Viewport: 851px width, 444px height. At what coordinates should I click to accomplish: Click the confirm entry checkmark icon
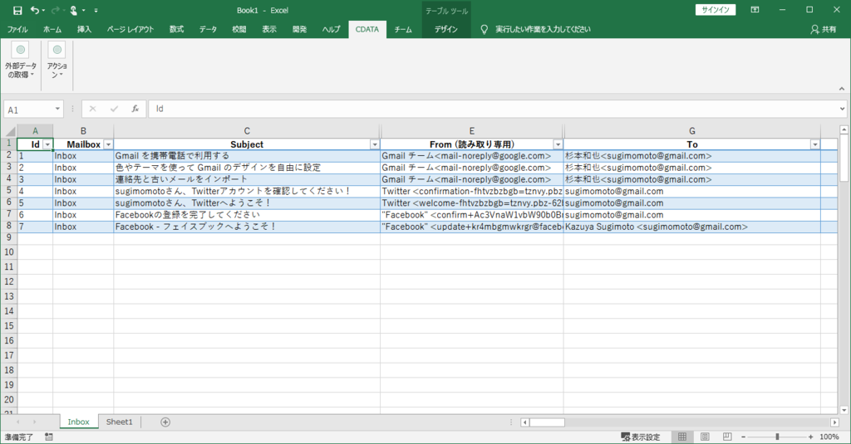(114, 109)
